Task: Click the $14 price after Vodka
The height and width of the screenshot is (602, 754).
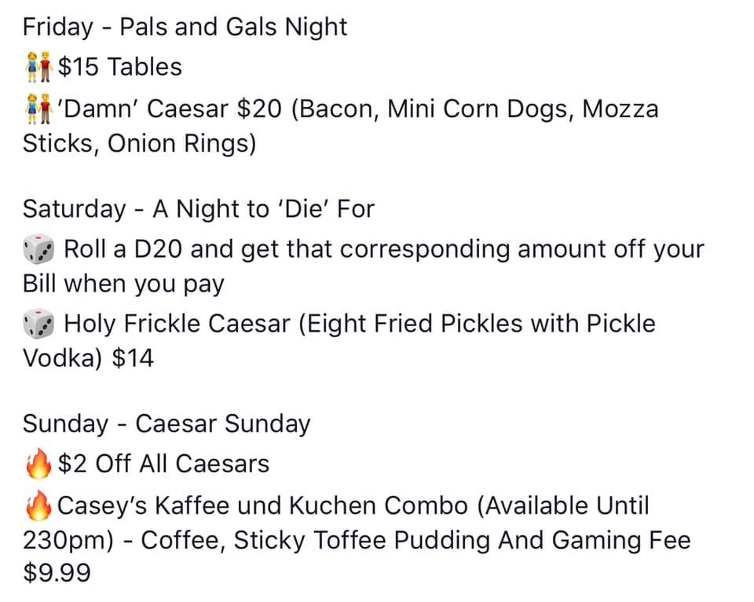Action: tap(134, 359)
